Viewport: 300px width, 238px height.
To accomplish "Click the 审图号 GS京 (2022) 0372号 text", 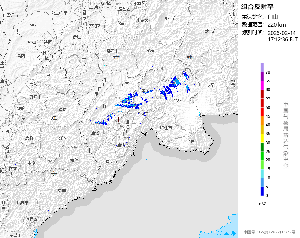I will tap(269, 232).
